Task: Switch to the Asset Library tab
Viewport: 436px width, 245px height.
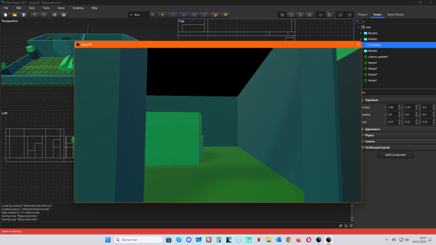Action: [x=395, y=15]
